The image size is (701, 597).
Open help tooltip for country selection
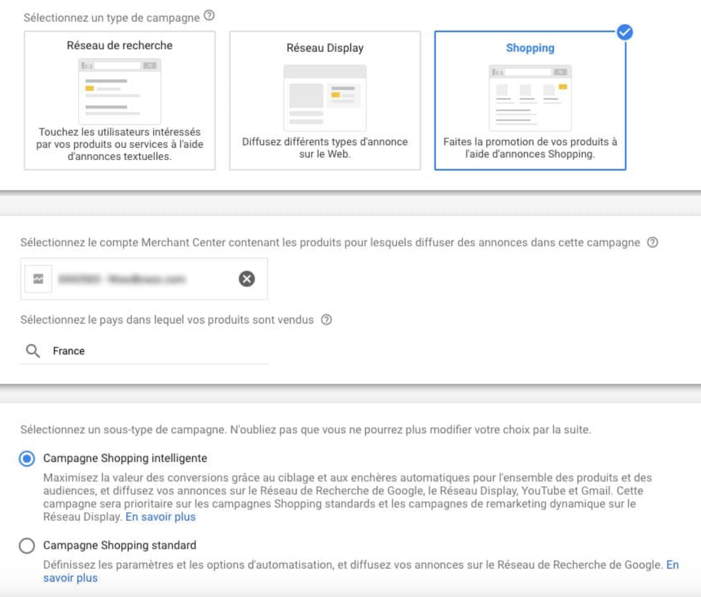point(326,320)
